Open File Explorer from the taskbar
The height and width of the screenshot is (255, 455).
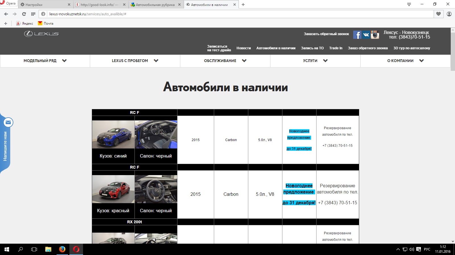point(48,249)
